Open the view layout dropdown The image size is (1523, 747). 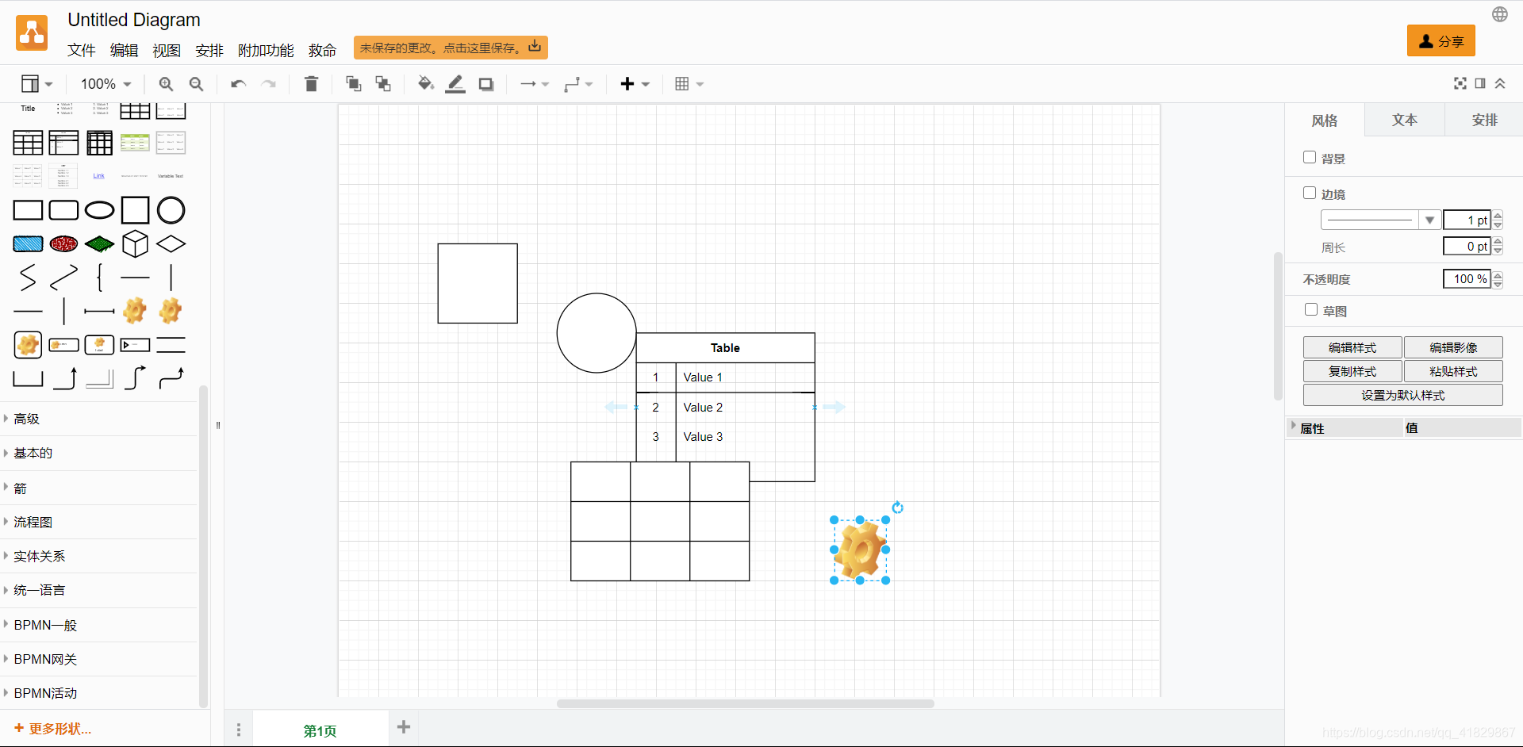coord(36,84)
